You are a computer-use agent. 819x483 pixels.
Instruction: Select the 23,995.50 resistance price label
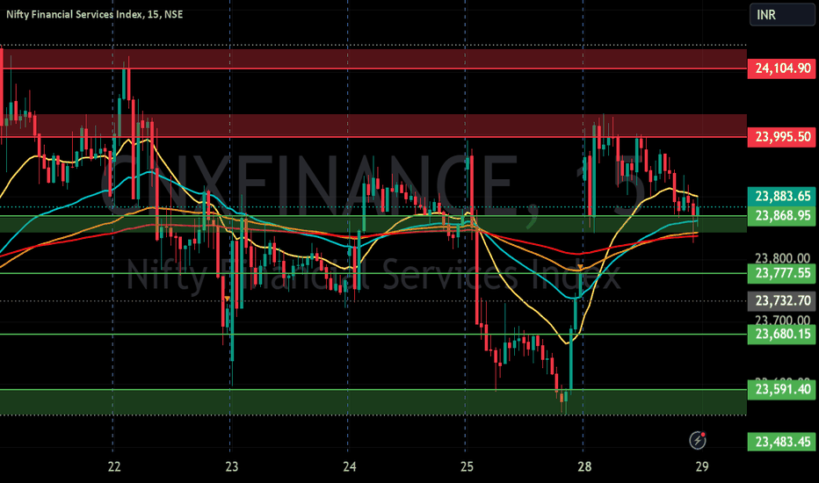click(x=781, y=137)
